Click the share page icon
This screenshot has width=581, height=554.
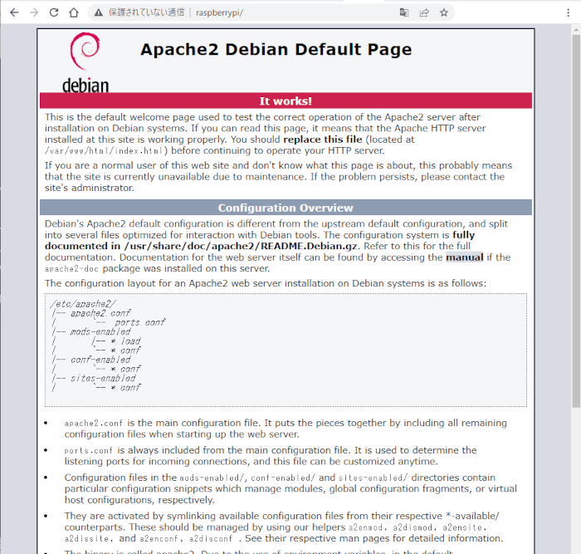click(x=424, y=12)
